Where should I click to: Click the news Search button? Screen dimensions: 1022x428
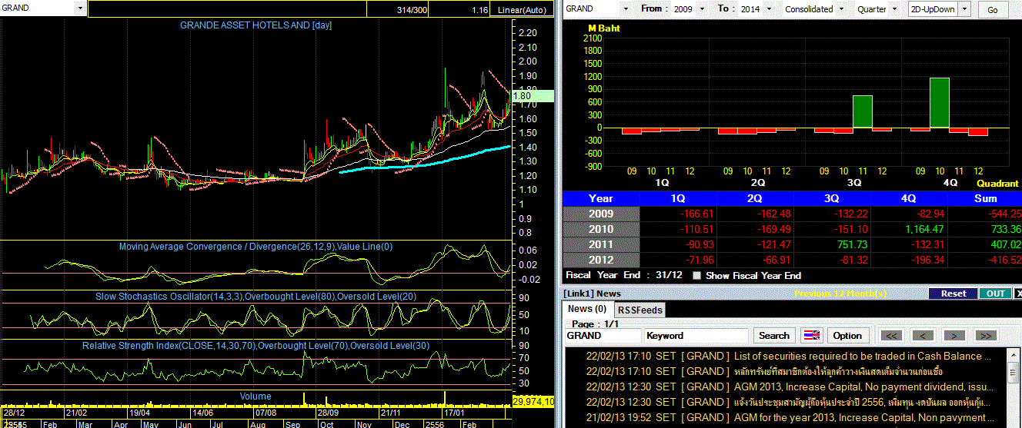point(774,336)
